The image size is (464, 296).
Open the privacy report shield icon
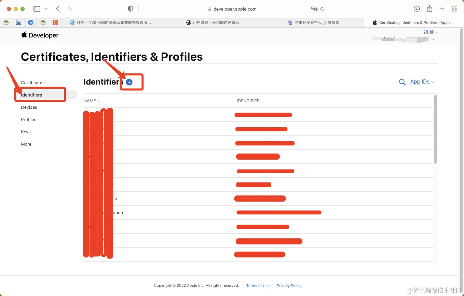coord(130,9)
